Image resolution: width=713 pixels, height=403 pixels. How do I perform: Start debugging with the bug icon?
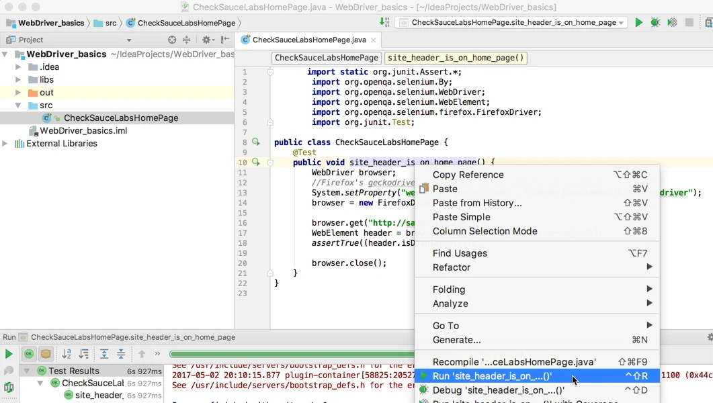coord(655,22)
